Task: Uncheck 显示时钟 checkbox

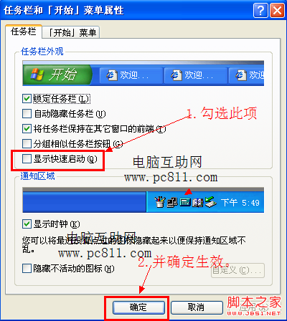Action: point(27,224)
